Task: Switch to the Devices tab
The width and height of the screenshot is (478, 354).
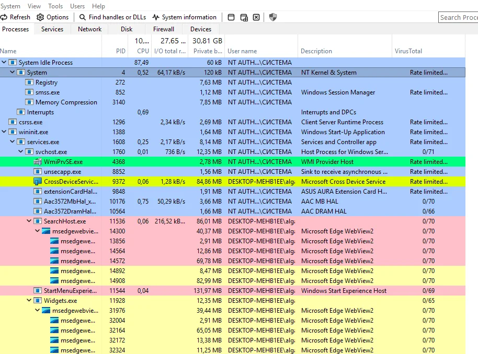Action: coord(201,29)
